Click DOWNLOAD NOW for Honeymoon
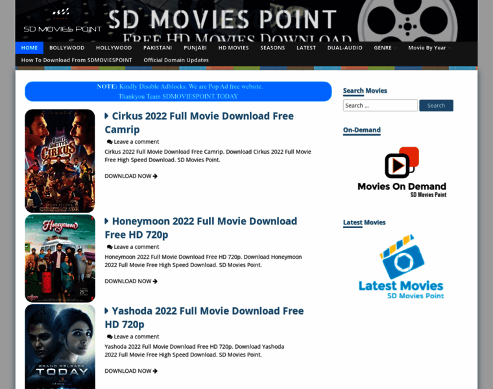The image size is (493, 389). click(128, 281)
